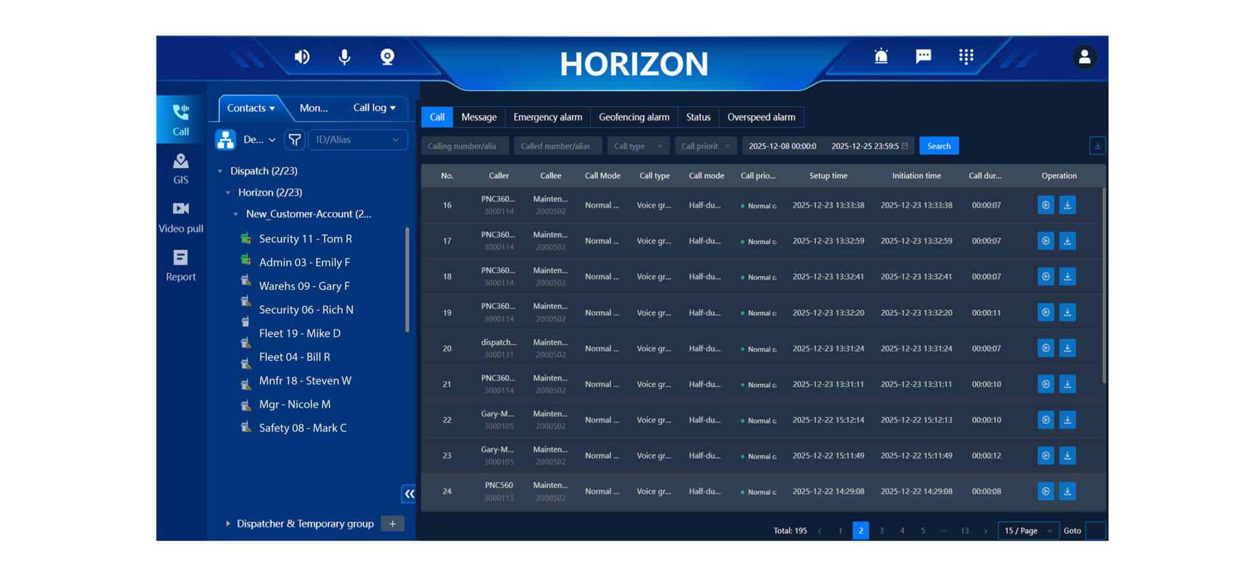Screen dimensions: 1260x572
Task: Click the Search button
Action: 939,146
